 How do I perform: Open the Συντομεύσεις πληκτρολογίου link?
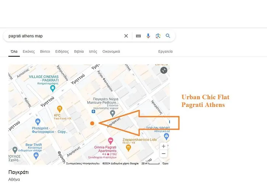coord(83,163)
